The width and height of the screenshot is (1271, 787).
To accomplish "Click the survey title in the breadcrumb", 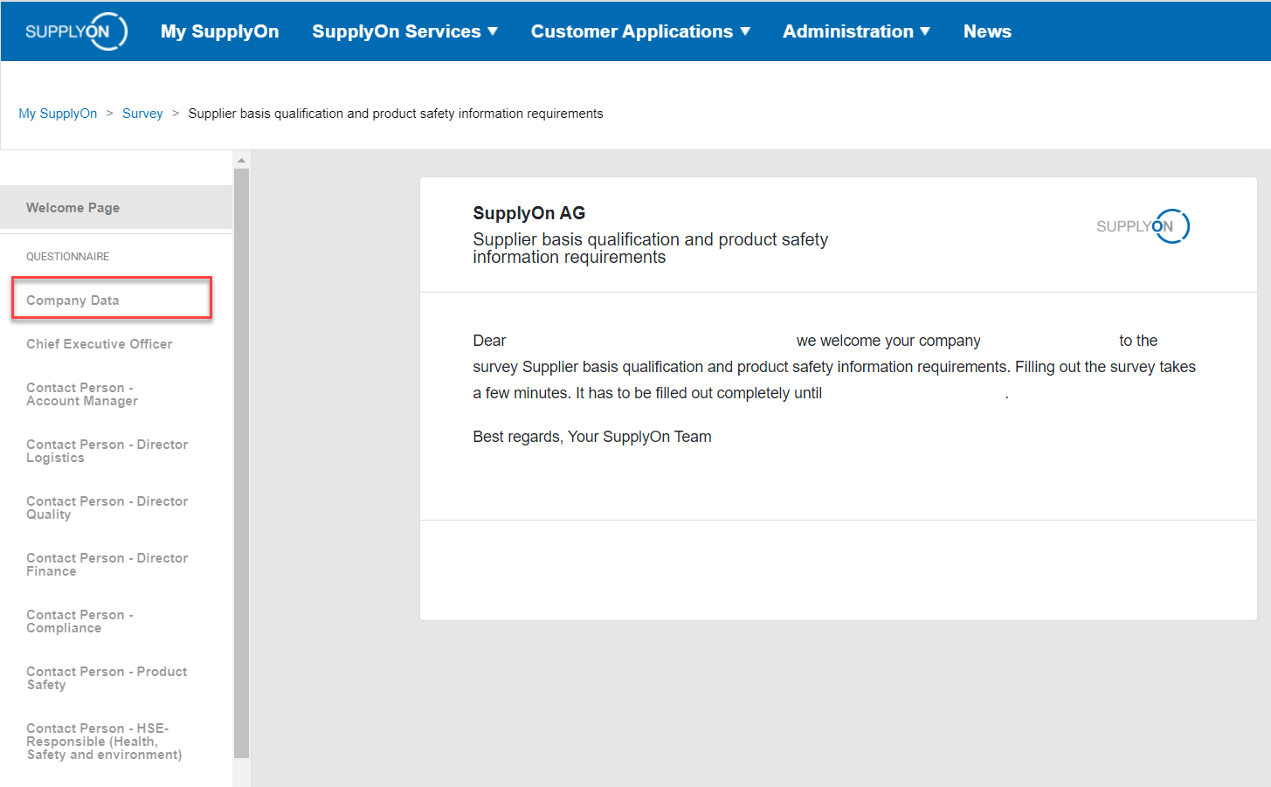I will (396, 114).
